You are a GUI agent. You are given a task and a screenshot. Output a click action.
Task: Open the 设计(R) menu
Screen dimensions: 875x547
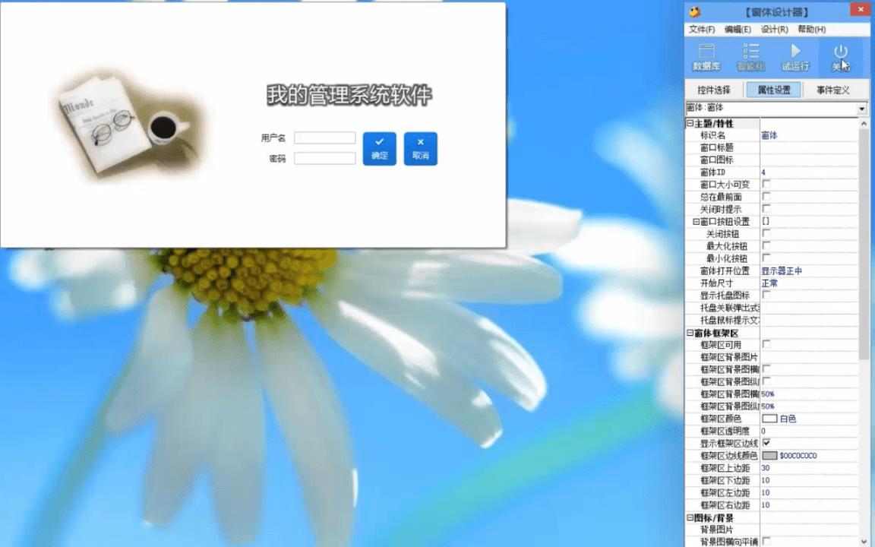tap(775, 29)
